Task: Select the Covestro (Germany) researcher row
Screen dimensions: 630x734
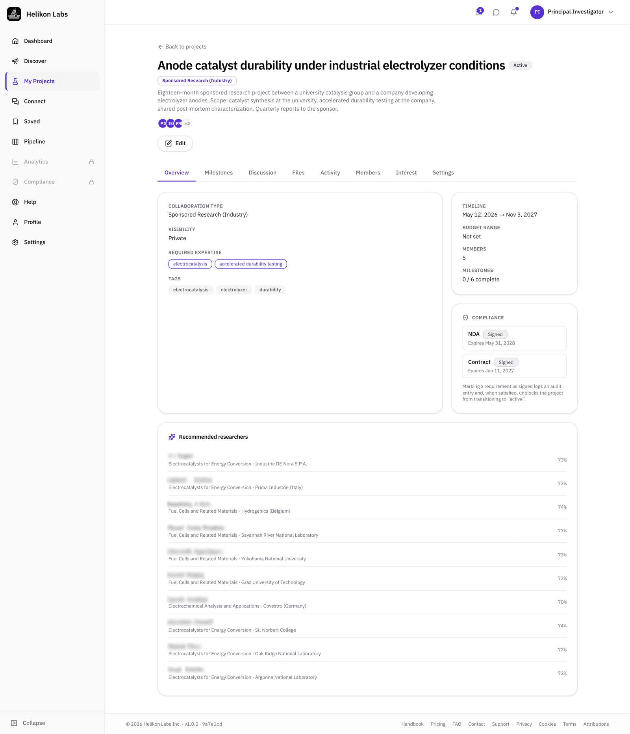Action: pyautogui.click(x=367, y=602)
